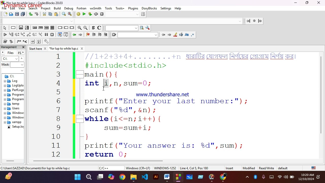Highlight occurrences with the marker pen icon
The image size is (325, 183).
coord(175,35)
